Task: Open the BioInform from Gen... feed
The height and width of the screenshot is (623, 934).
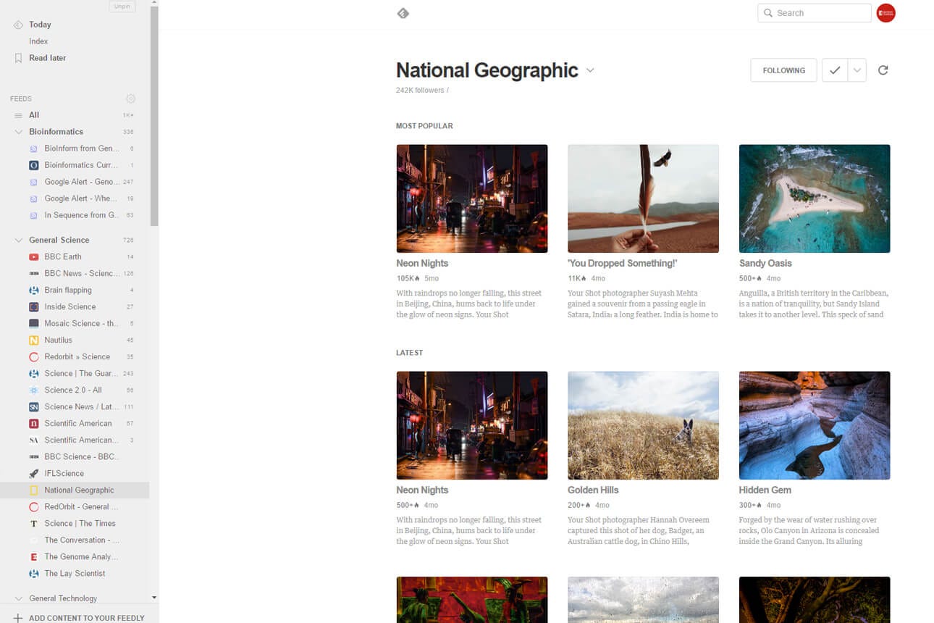Action: click(x=82, y=149)
